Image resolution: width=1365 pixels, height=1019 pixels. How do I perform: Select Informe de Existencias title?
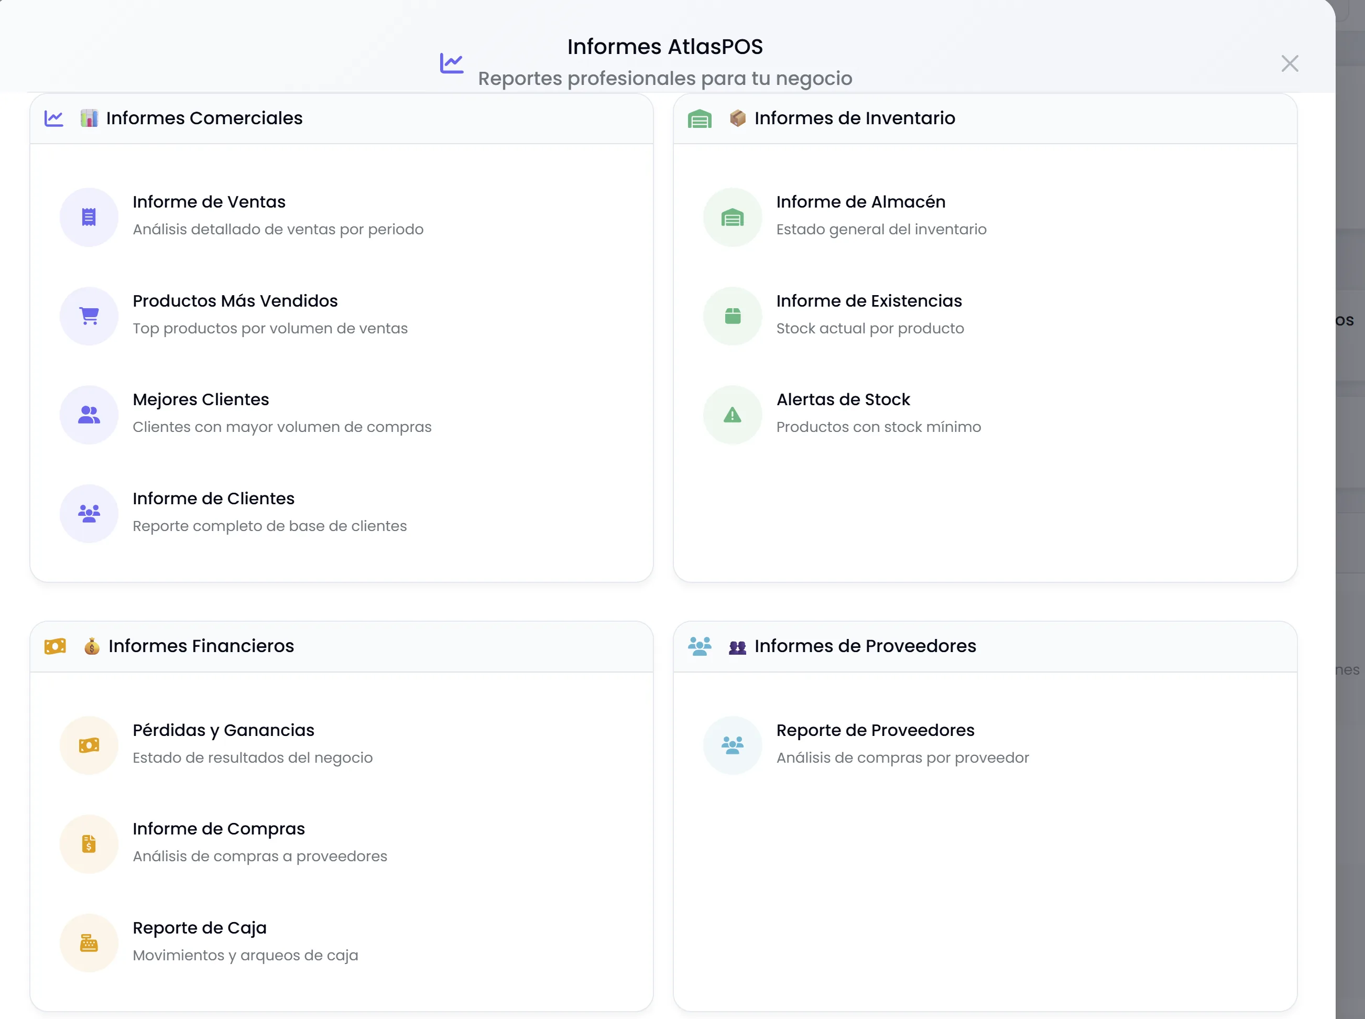(869, 301)
